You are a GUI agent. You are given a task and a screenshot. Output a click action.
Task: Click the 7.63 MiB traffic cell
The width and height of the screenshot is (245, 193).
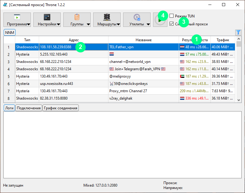coord(223,91)
